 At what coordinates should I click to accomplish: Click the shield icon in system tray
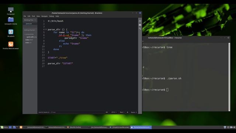225,127
